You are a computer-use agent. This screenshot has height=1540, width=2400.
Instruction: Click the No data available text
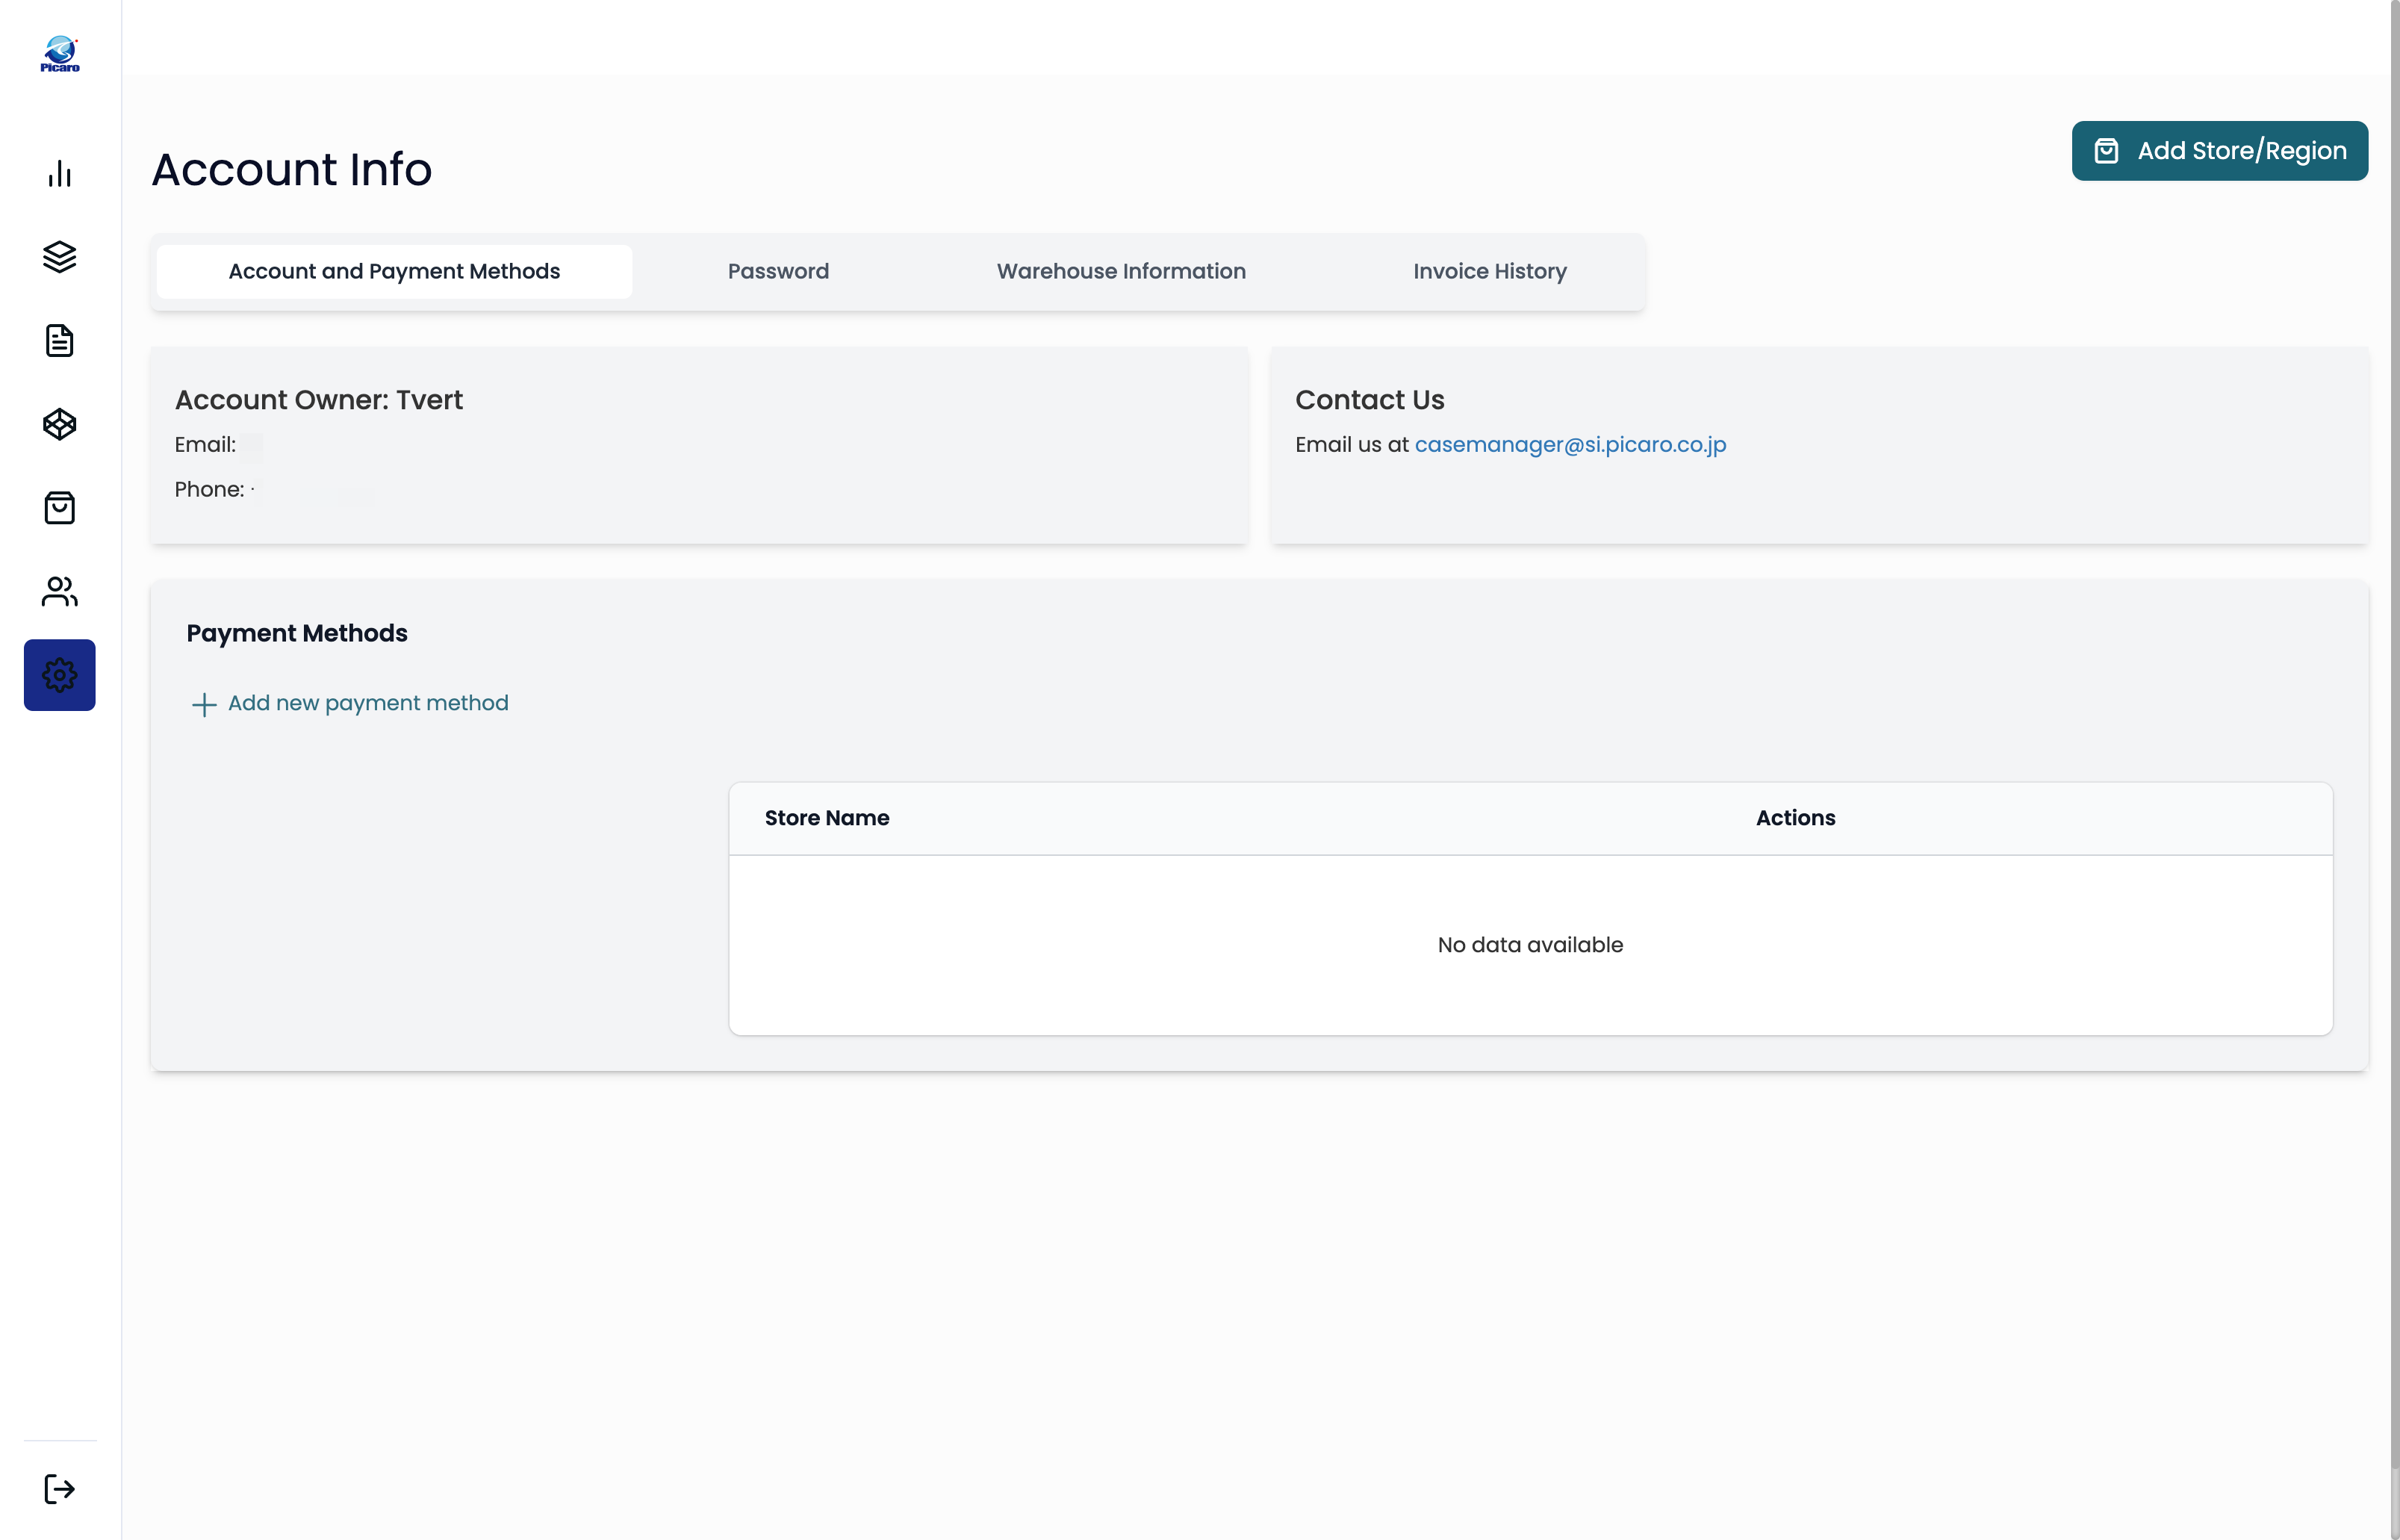(1530, 945)
